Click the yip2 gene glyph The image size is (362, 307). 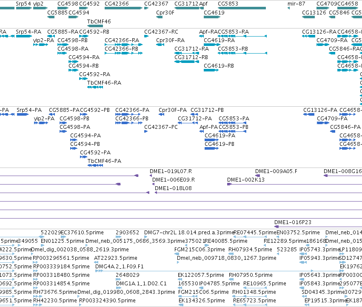click(40, 8)
